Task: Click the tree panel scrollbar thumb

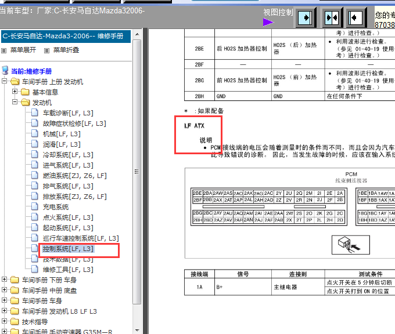Action: [137, 172]
